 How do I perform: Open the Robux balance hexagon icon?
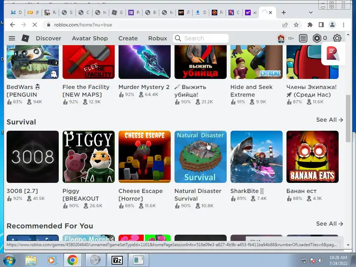coord(317,38)
